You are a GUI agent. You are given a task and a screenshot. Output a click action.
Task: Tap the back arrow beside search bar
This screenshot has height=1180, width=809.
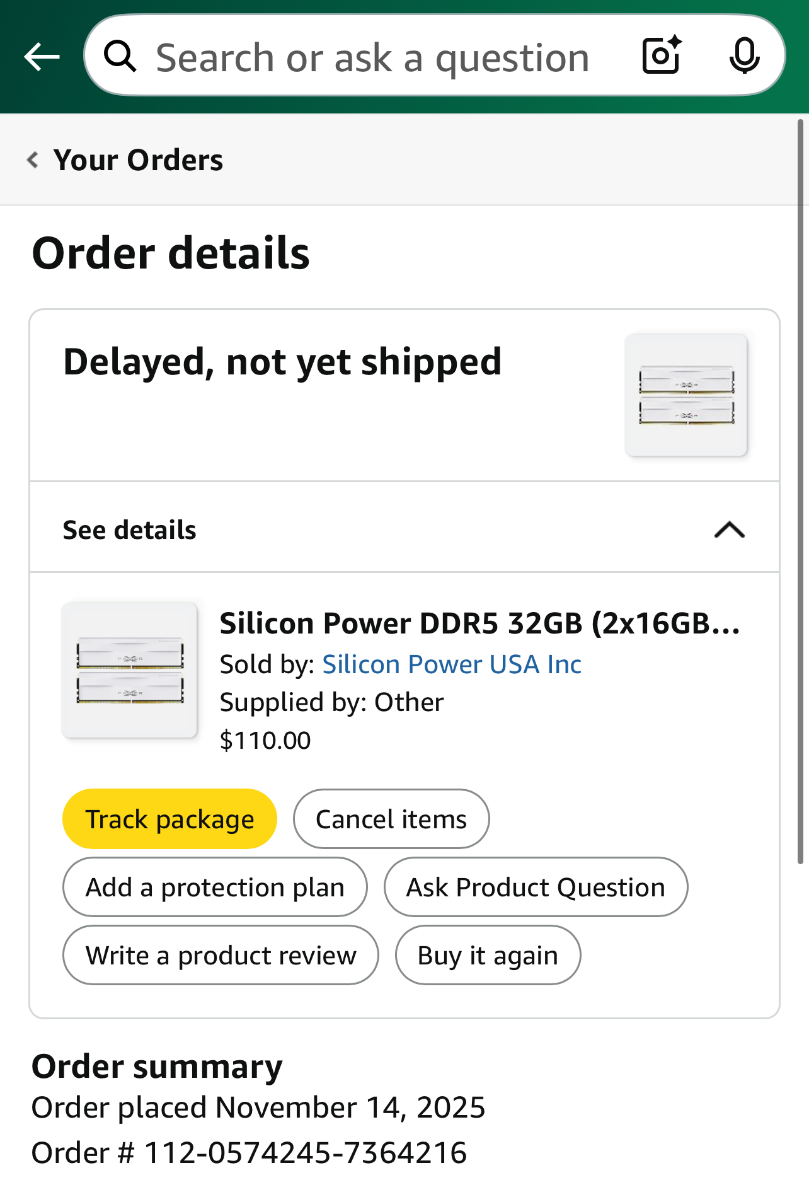(42, 57)
